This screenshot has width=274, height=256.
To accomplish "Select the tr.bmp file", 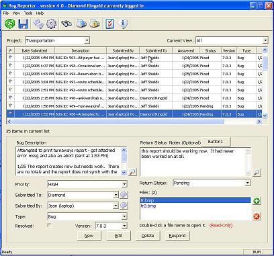I will (195, 200).
